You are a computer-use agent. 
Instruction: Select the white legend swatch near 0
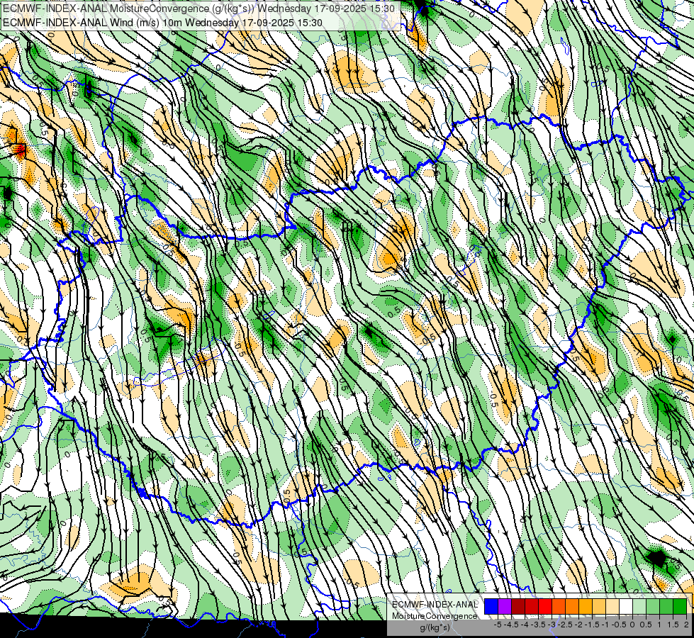pyautogui.click(x=626, y=606)
